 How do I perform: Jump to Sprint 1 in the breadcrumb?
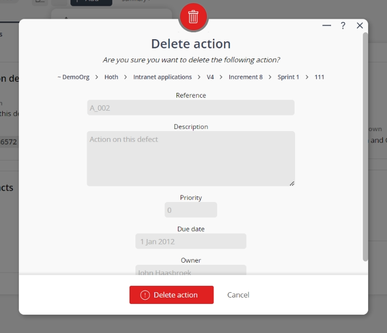click(x=288, y=77)
